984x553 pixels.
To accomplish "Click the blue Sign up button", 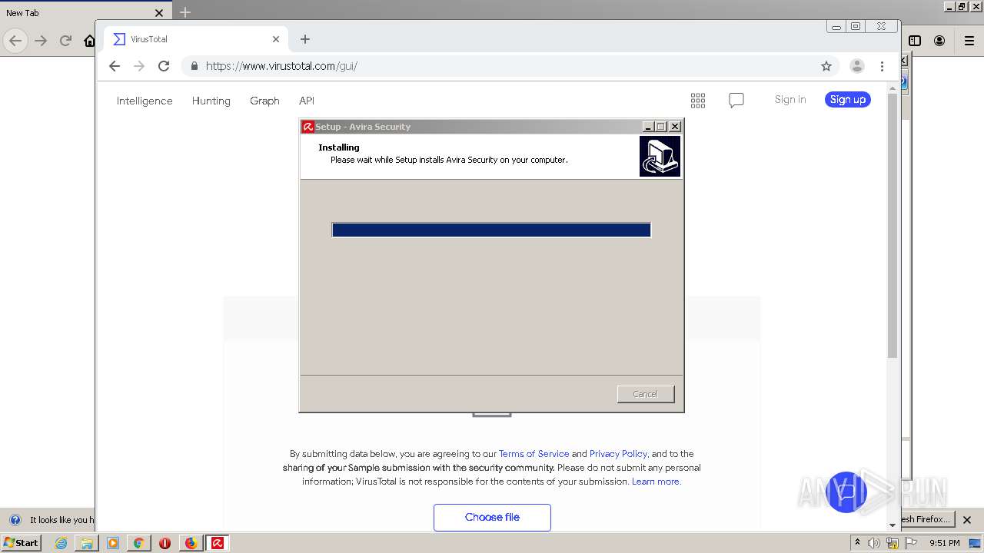I will click(x=848, y=99).
